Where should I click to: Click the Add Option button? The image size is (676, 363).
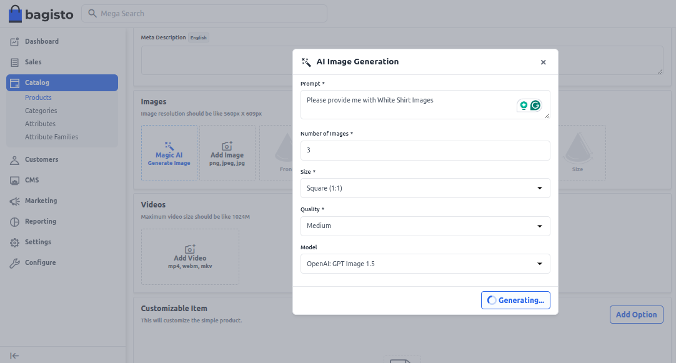[636, 315]
